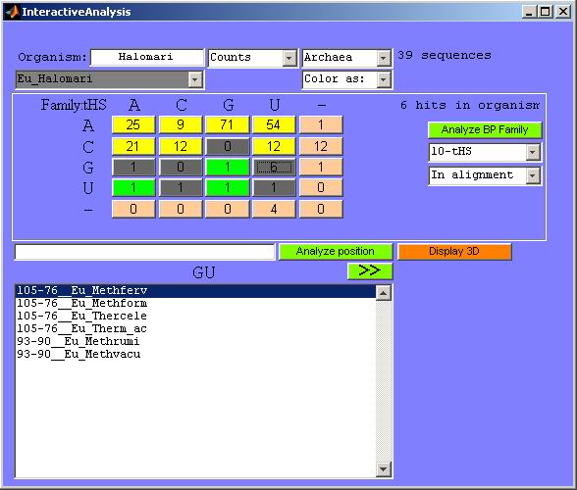Click the green U-A cell showing 1
The image size is (577, 490).
pos(133,188)
